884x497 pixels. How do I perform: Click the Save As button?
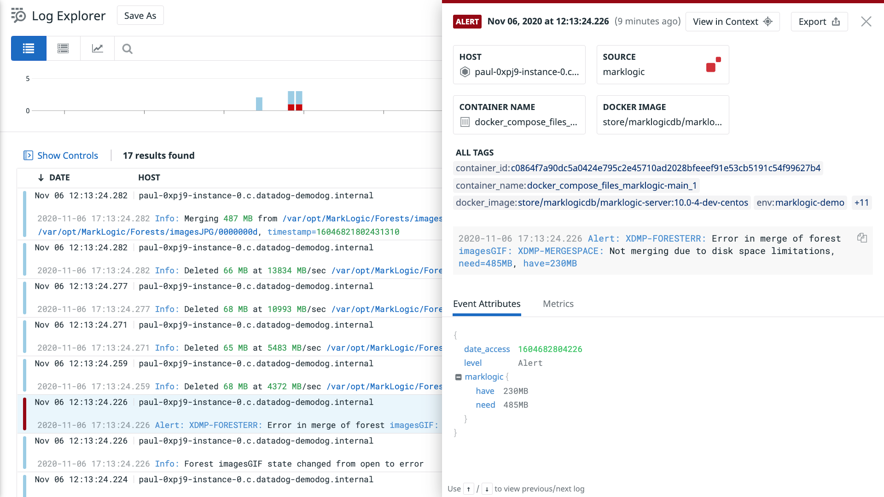140,15
